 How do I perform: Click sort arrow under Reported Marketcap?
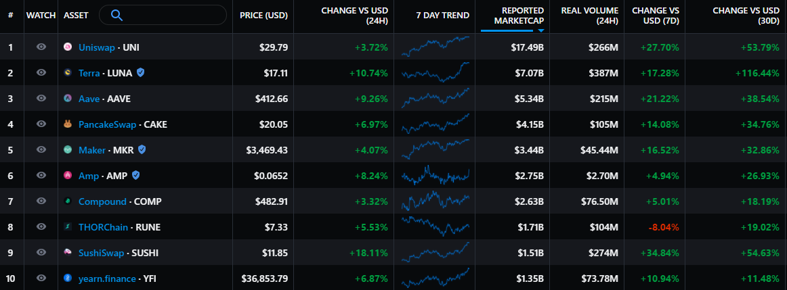[x=541, y=30]
